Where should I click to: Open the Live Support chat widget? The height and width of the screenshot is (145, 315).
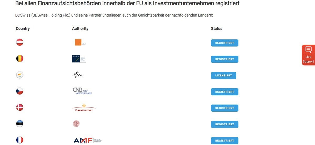(x=308, y=55)
